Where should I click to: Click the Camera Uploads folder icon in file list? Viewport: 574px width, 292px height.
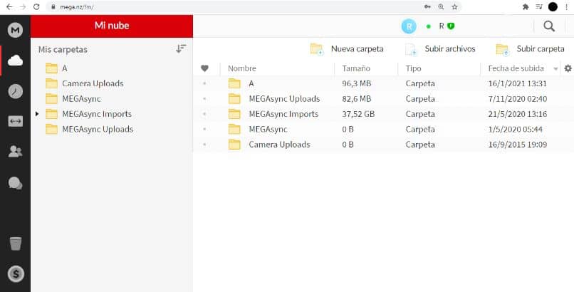[234, 145]
